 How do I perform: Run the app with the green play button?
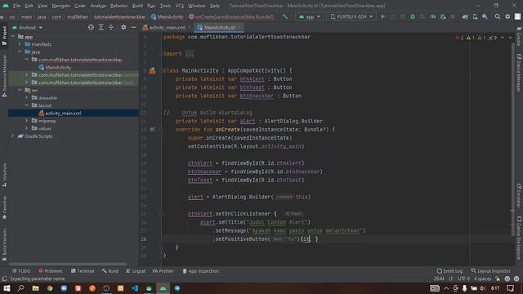[x=383, y=16]
